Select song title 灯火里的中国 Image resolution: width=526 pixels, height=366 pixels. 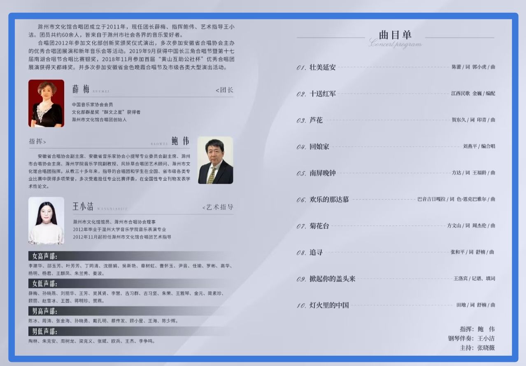(x=329, y=305)
